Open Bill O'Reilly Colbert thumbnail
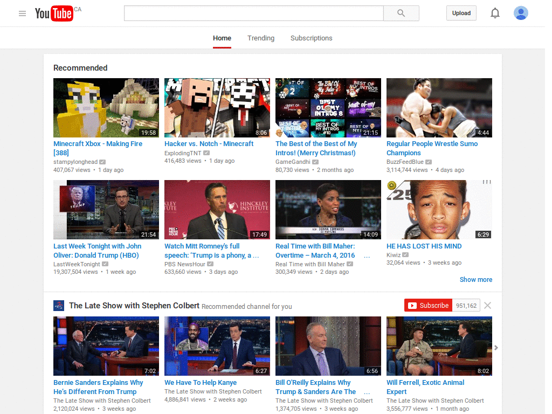The width and height of the screenshot is (552, 414). 328,346
